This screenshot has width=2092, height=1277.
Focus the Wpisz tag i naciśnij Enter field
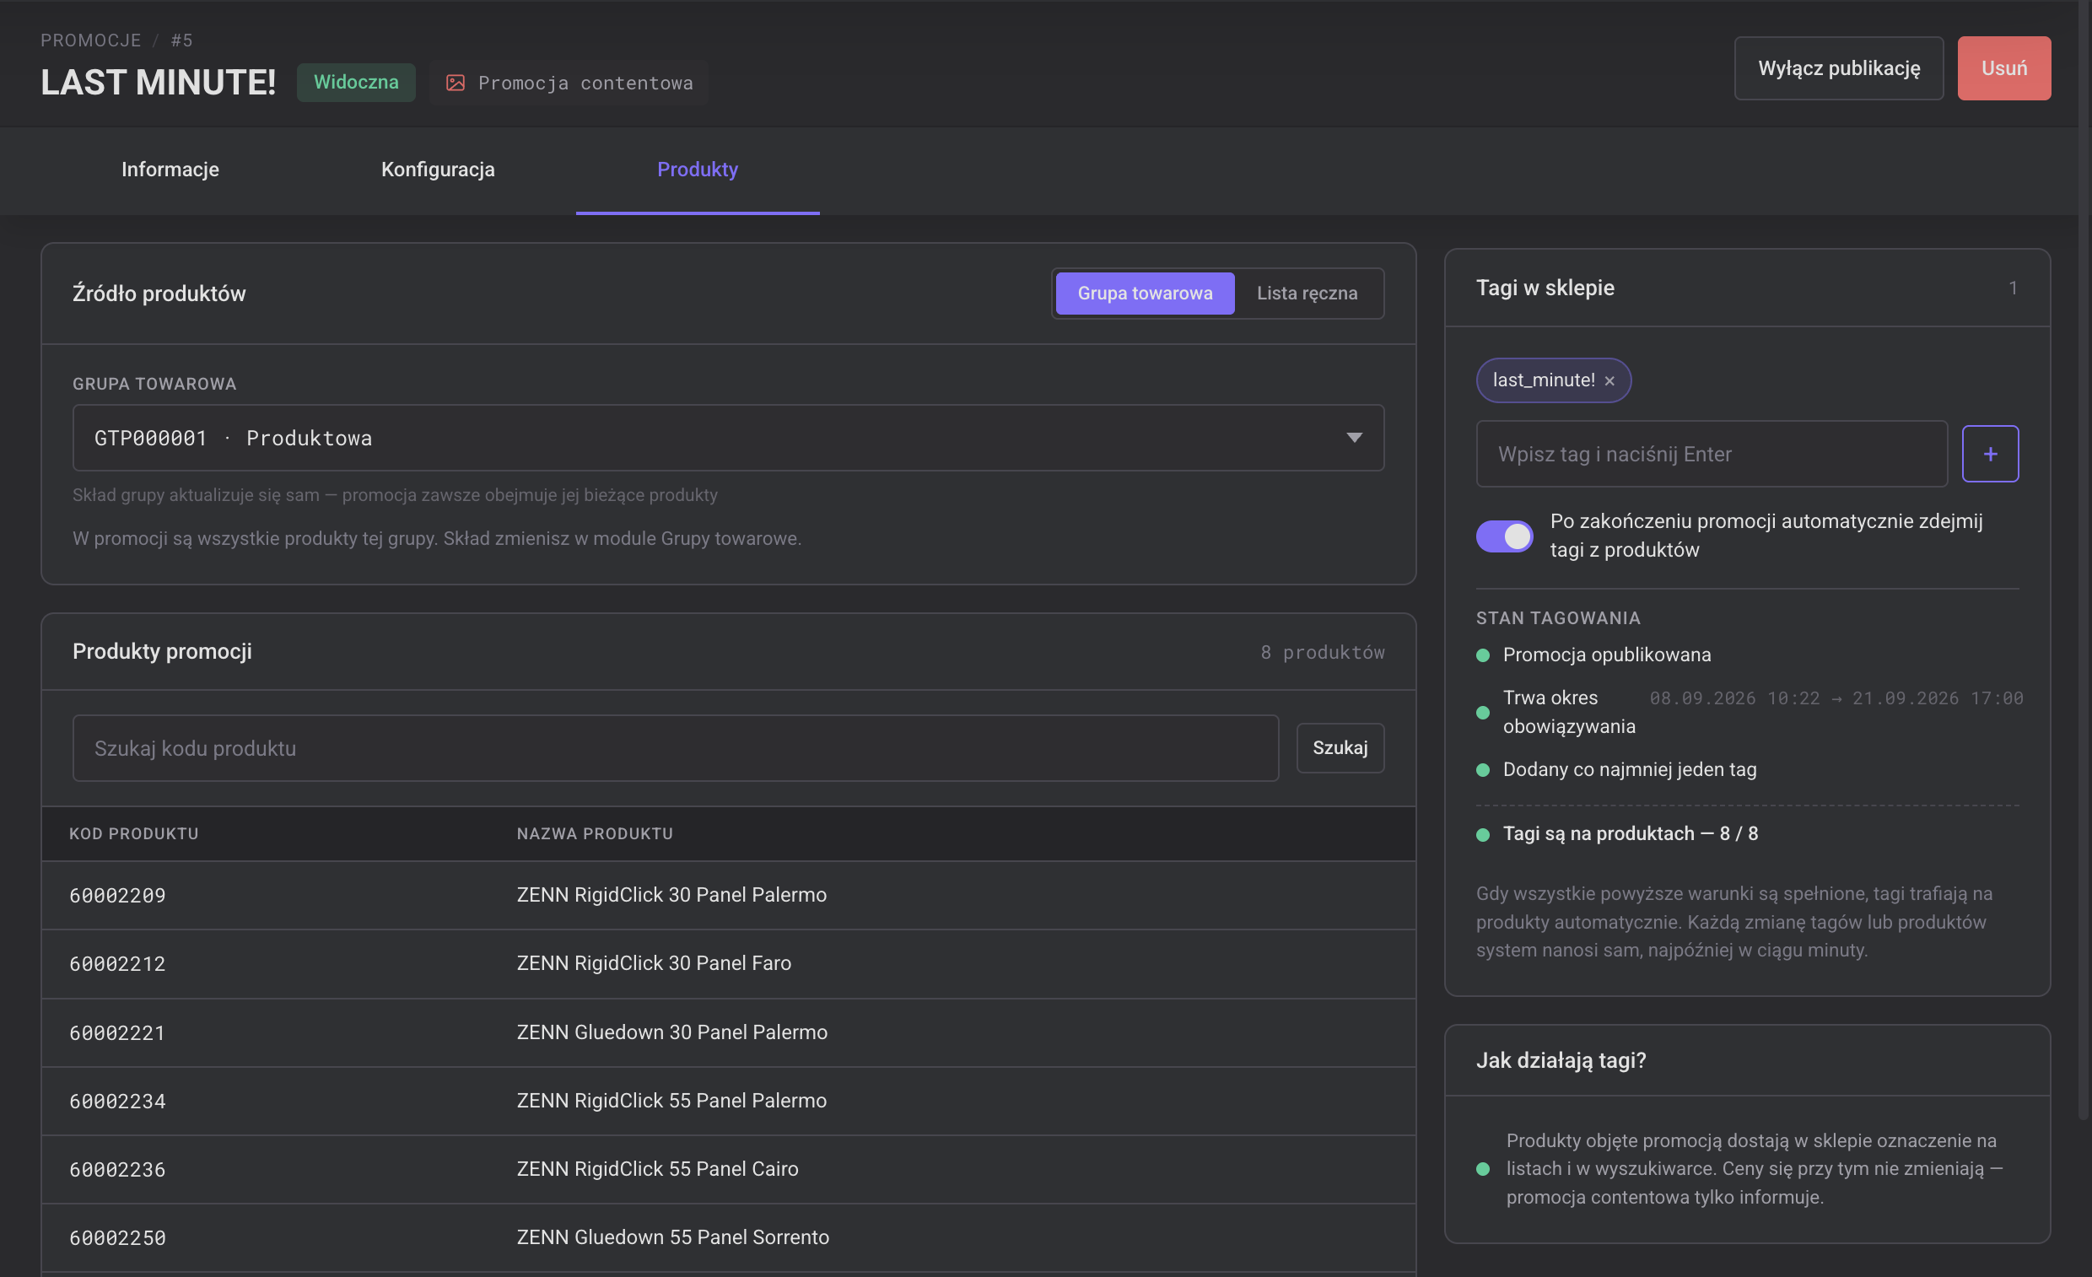click(x=1711, y=454)
